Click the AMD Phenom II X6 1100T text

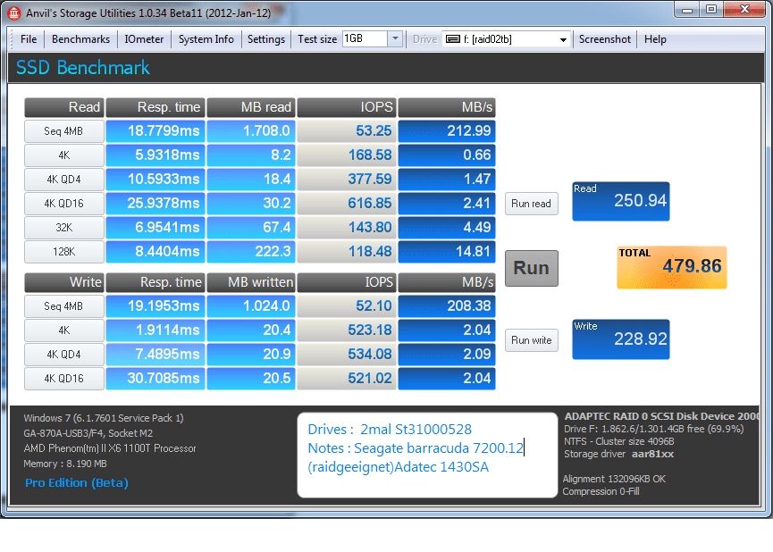(109, 448)
